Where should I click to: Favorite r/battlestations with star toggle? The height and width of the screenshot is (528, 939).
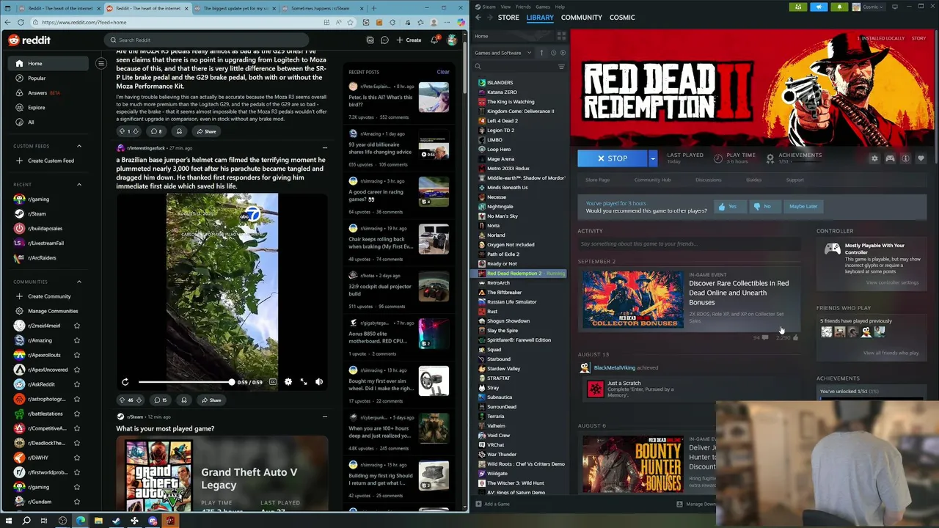pyautogui.click(x=77, y=414)
